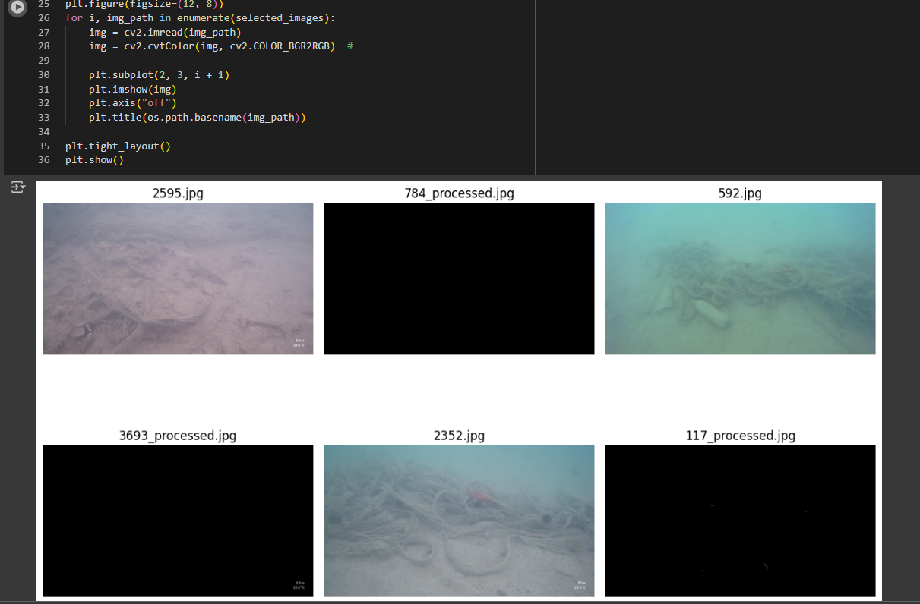The width and height of the screenshot is (920, 604).
Task: Click the title text 117_processed.jpg
Action: click(740, 436)
